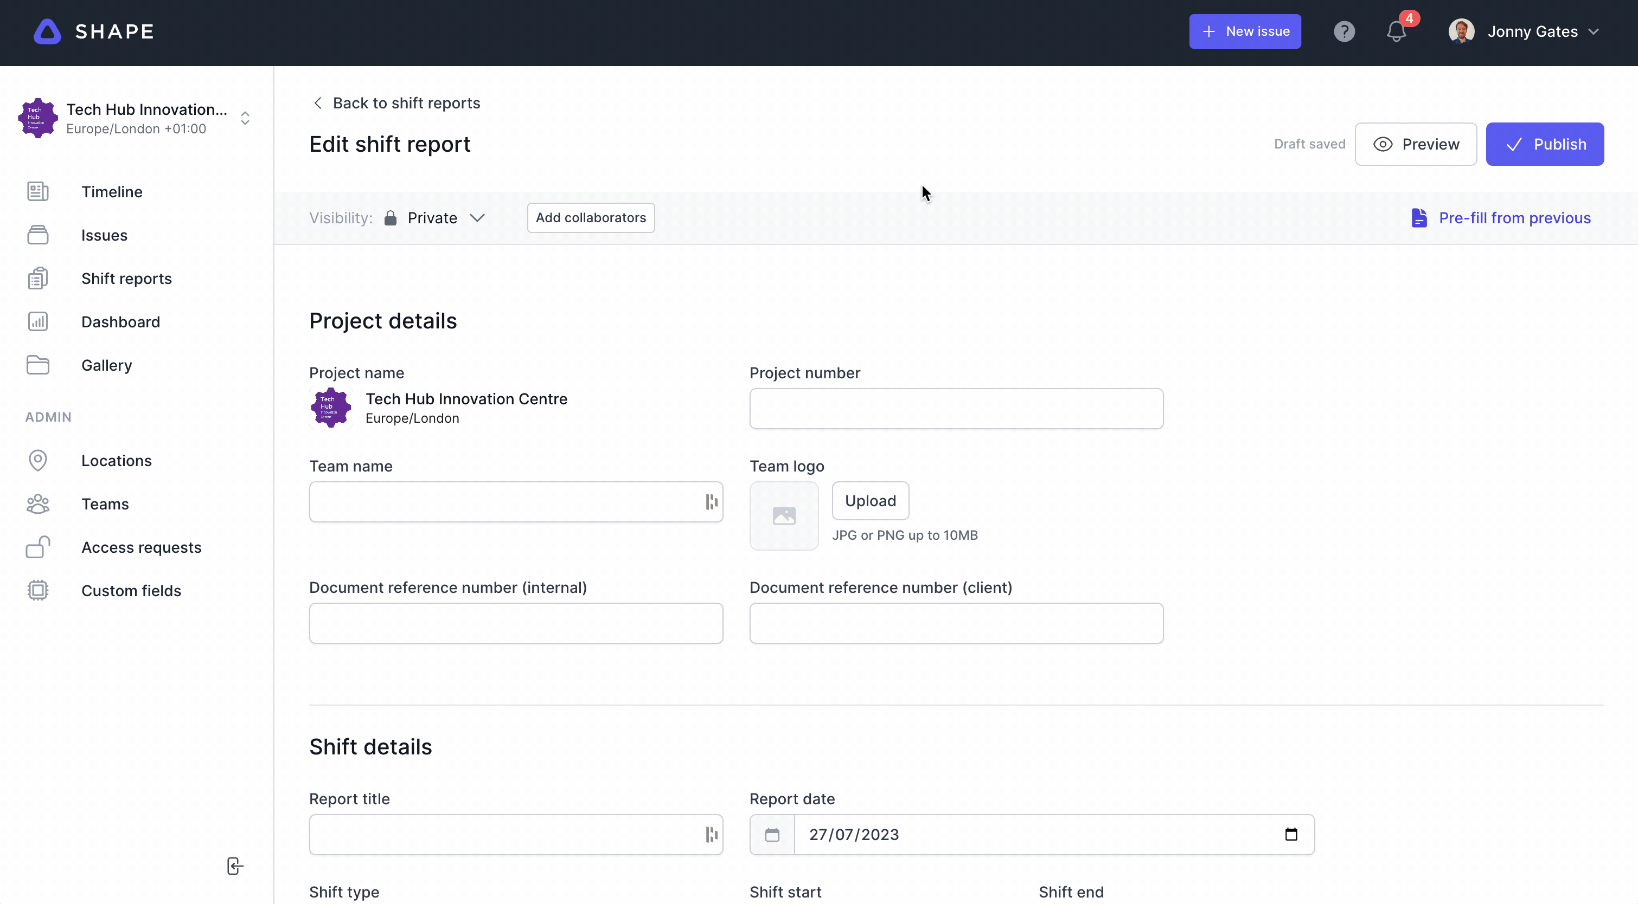Click 'Tech Hub Innovation Centre' project name text
This screenshot has width=1638, height=904.
click(466, 399)
